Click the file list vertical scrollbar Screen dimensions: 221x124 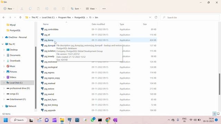click(220, 84)
